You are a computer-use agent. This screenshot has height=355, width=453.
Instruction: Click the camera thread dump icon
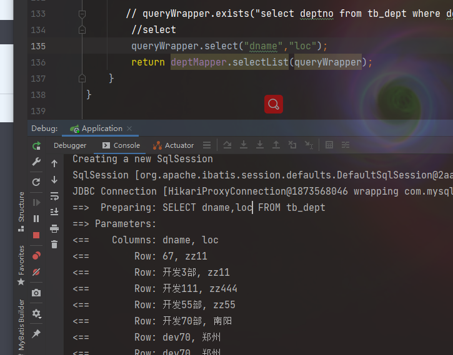36,293
